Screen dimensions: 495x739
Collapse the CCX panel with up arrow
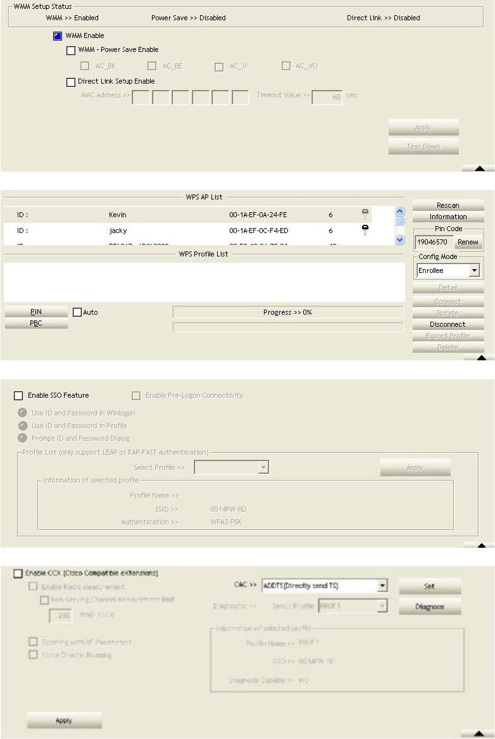pyautogui.click(x=479, y=733)
